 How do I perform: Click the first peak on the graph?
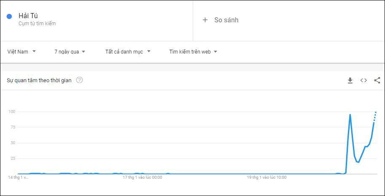tap(350, 115)
